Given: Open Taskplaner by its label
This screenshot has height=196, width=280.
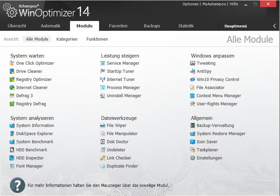Looking at the screenshot, I should point(207,150).
